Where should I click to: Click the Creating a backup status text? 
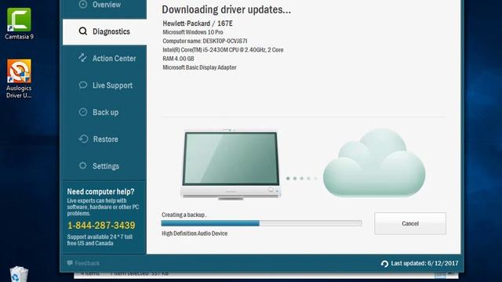point(184,215)
